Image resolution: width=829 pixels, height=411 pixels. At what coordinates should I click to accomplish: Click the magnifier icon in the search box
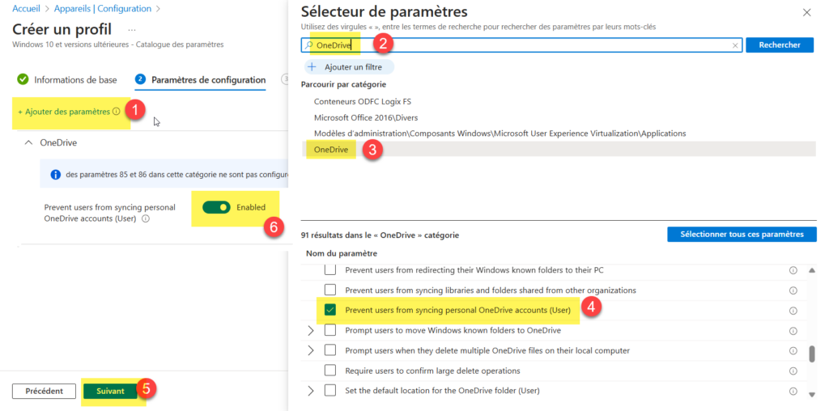pyautogui.click(x=309, y=45)
